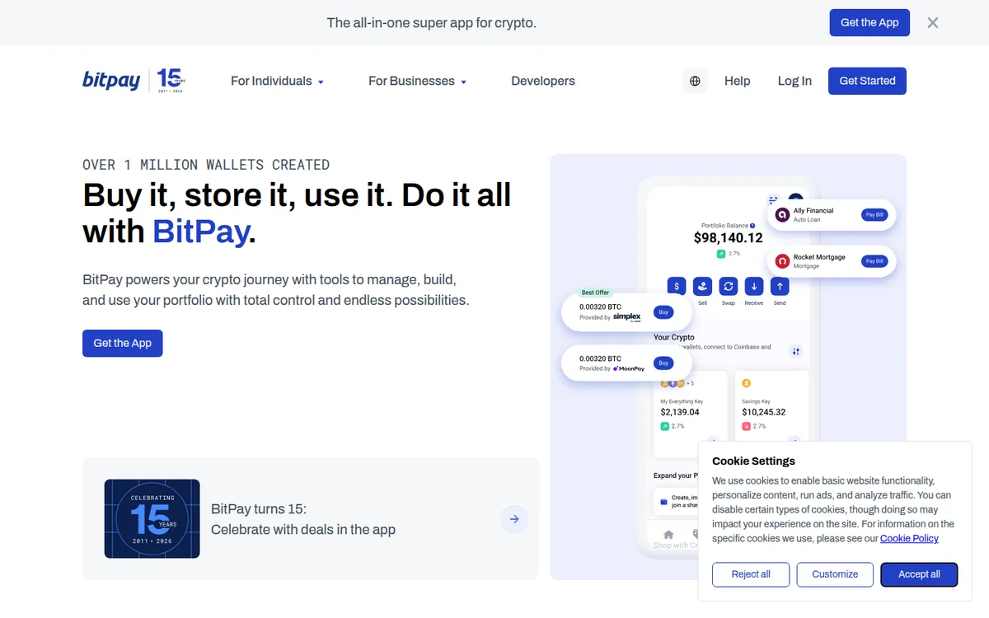Click the 15 years anniversary logo
Image resolution: width=989 pixels, height=618 pixels.
coord(171,80)
